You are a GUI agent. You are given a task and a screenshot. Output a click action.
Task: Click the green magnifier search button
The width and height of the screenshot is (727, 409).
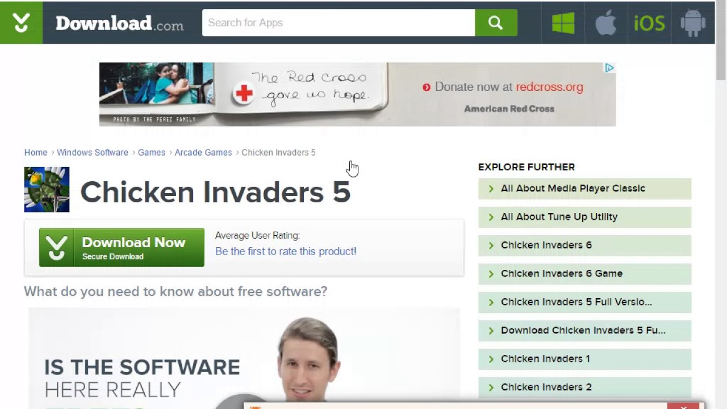click(496, 23)
